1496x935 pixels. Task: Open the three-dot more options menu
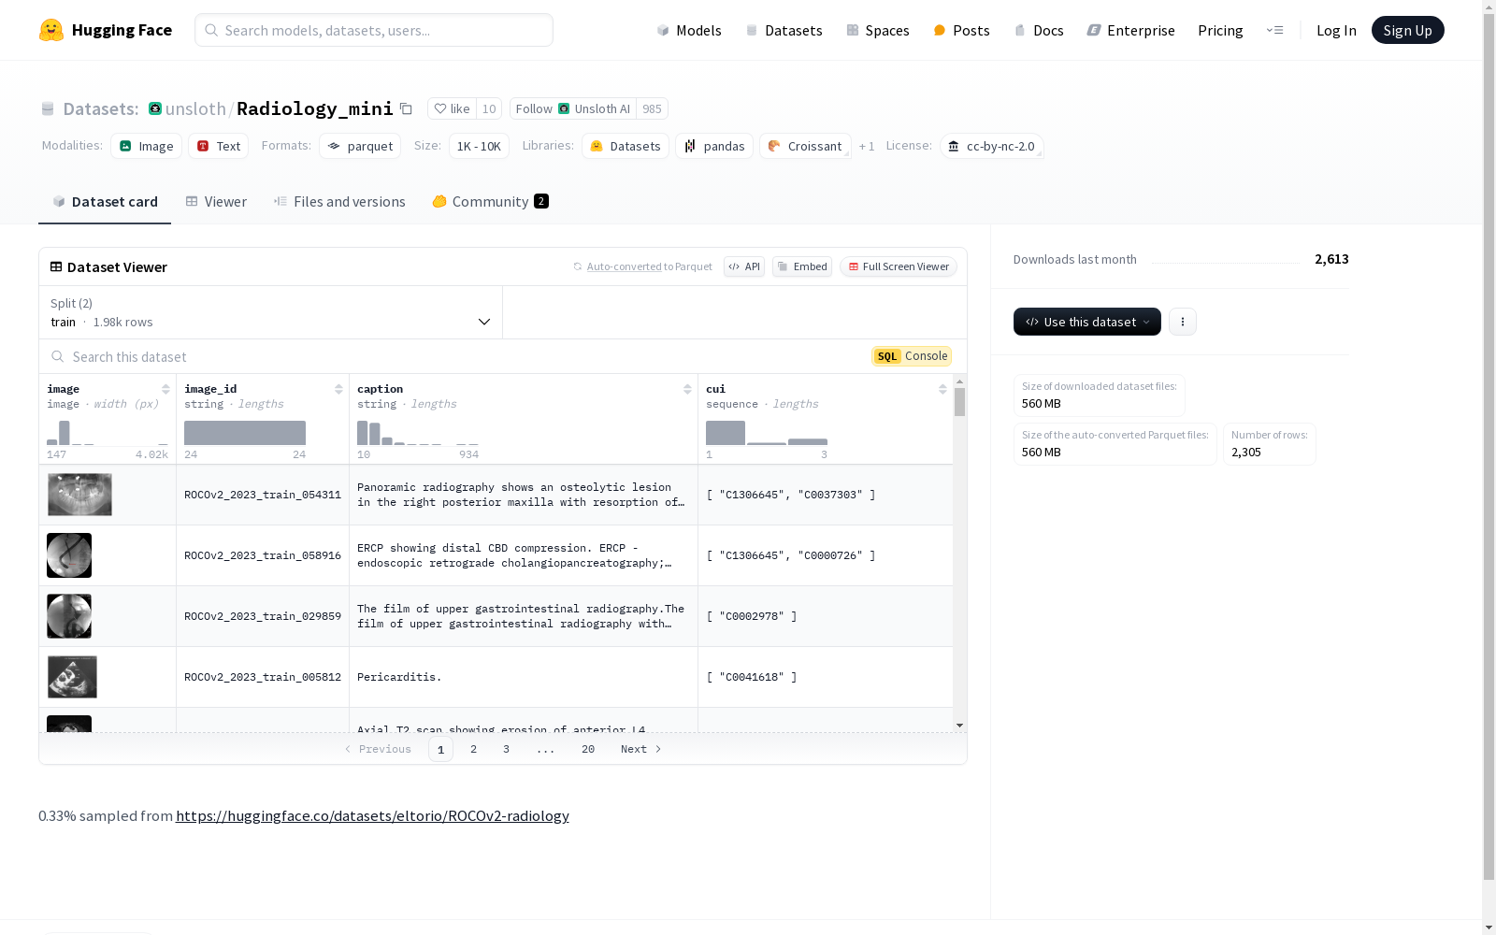click(1183, 322)
